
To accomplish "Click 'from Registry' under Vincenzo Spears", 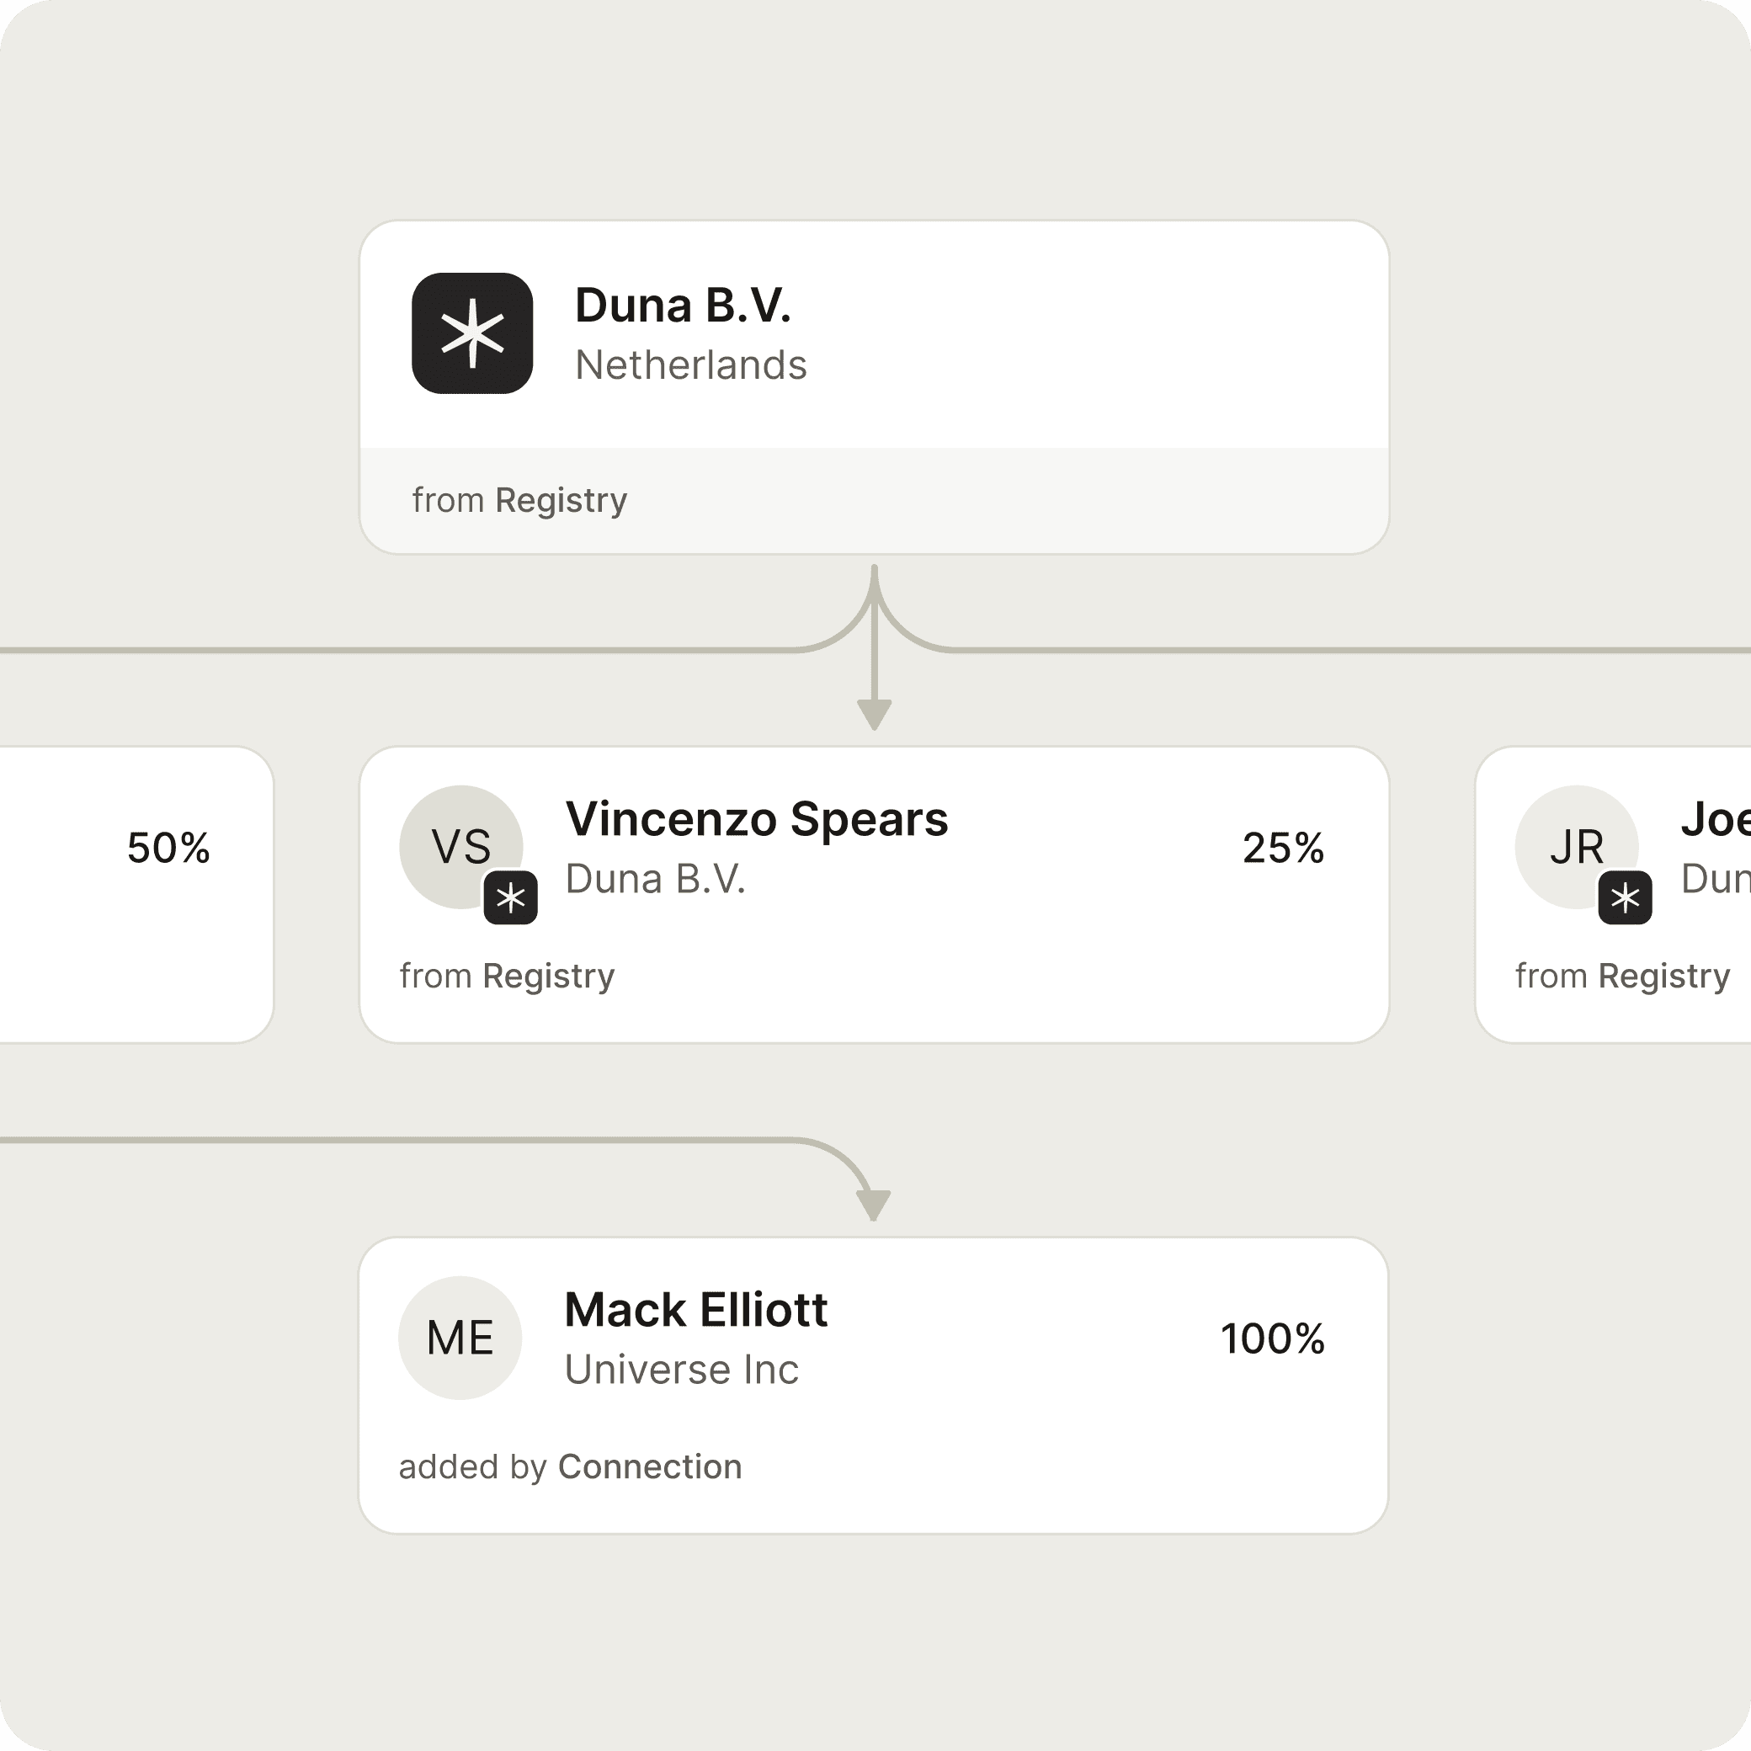I will click(507, 977).
